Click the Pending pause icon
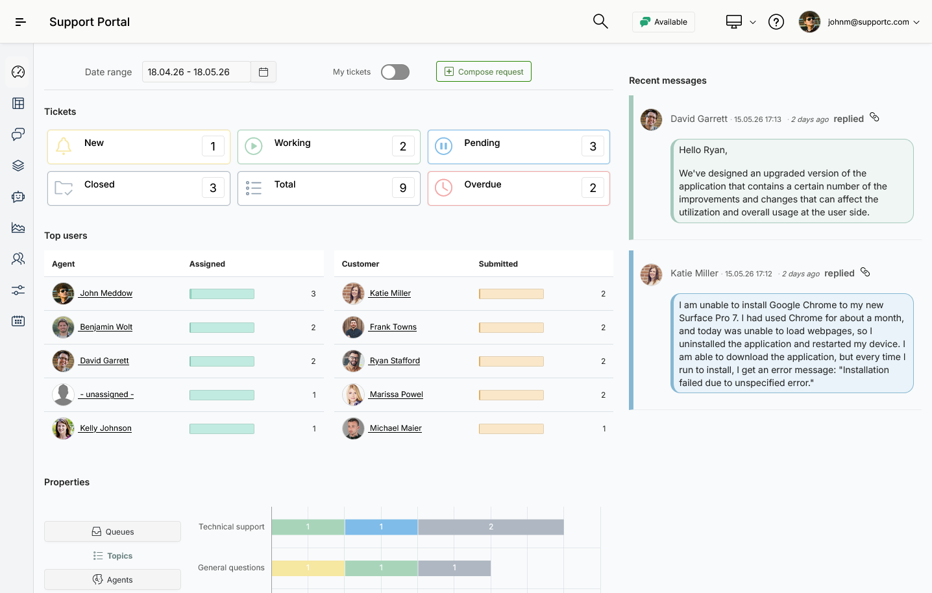932x593 pixels. click(443, 146)
